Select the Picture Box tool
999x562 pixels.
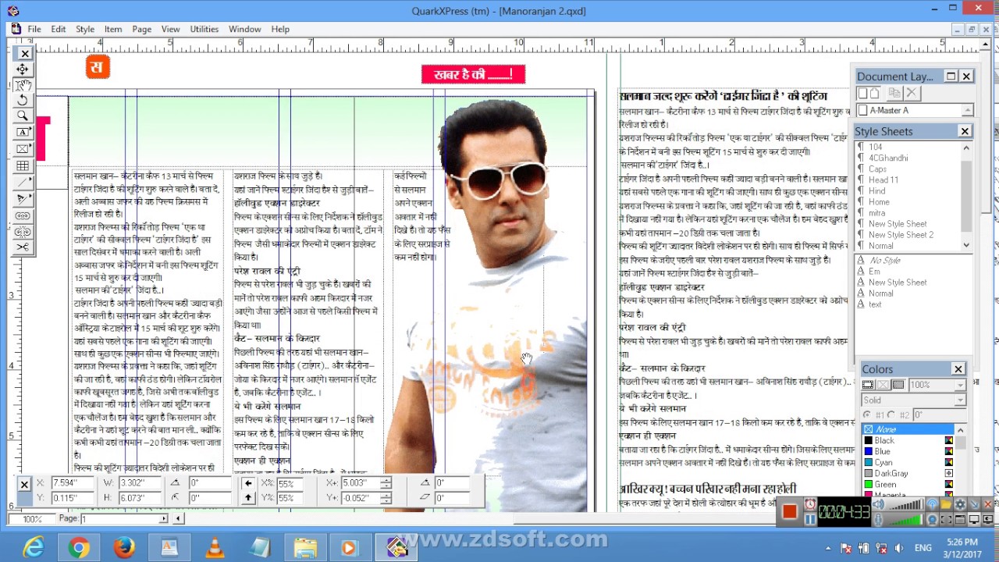click(x=23, y=148)
